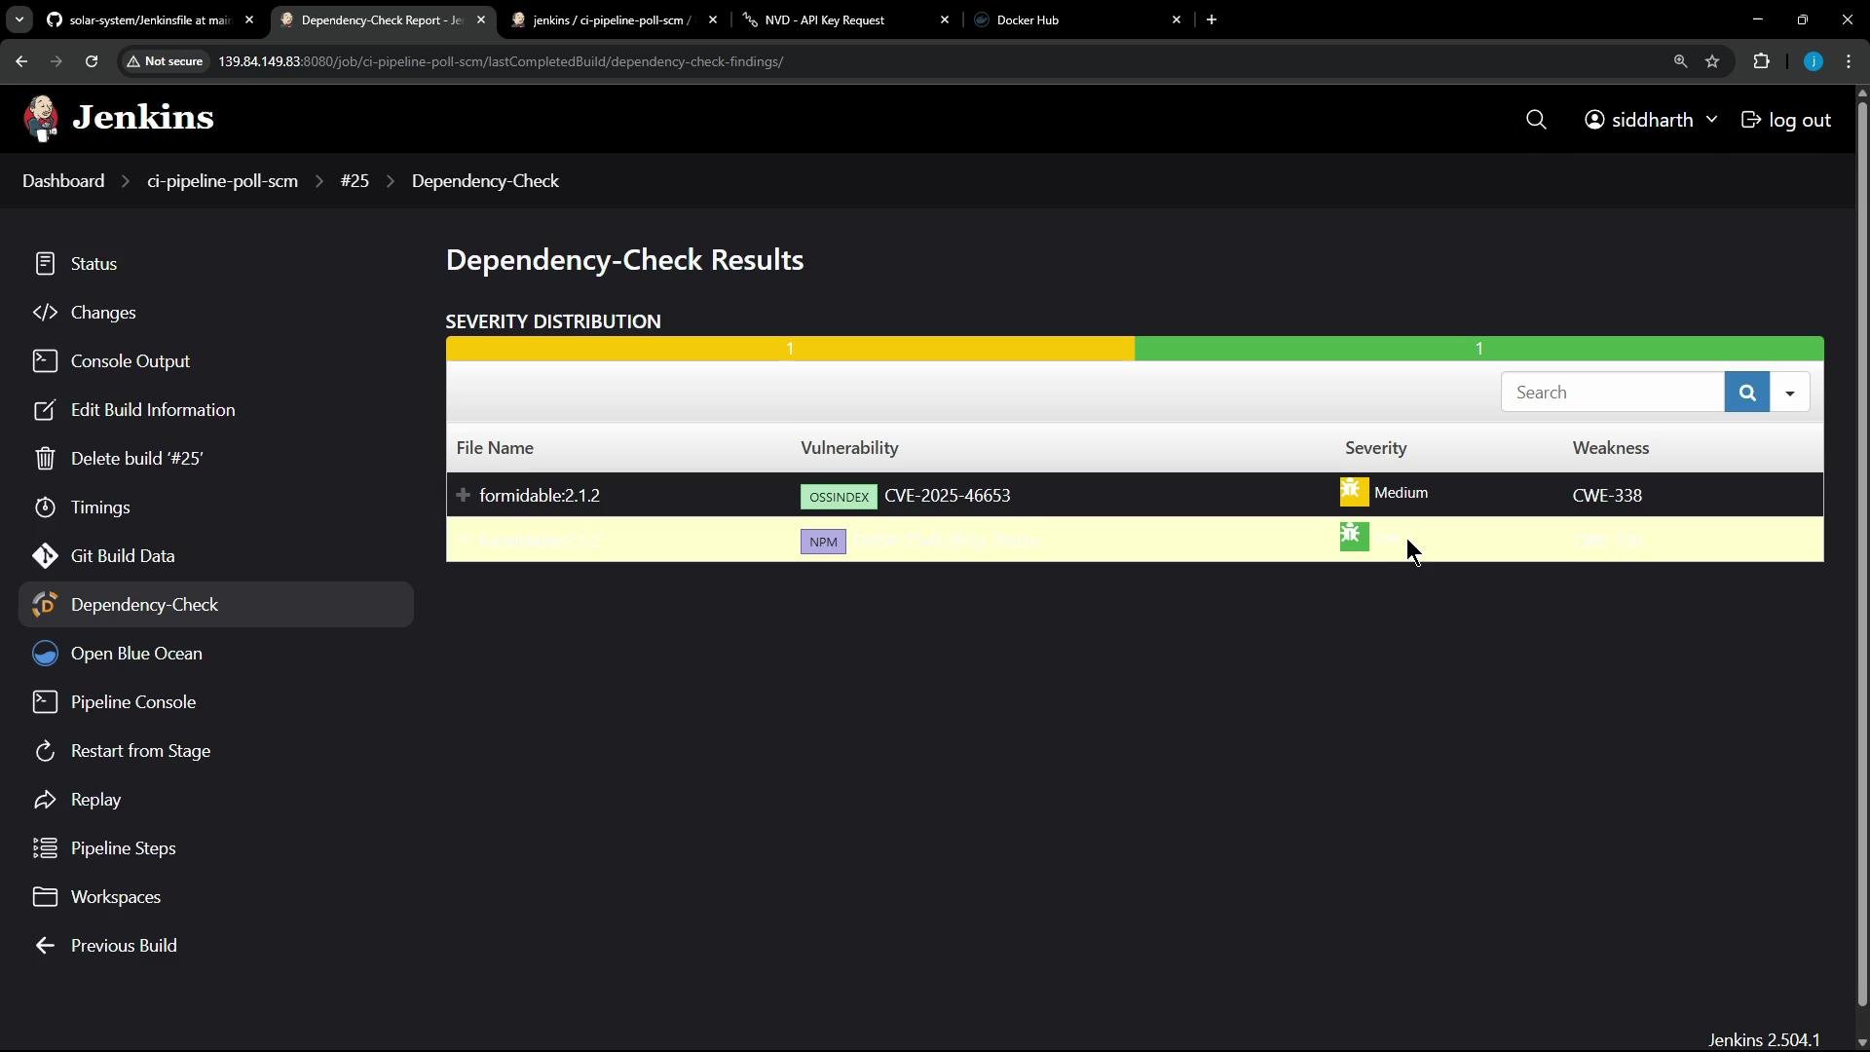Click the CVE-2025-46653 text
The width and height of the screenshot is (1870, 1052).
pyautogui.click(x=947, y=496)
